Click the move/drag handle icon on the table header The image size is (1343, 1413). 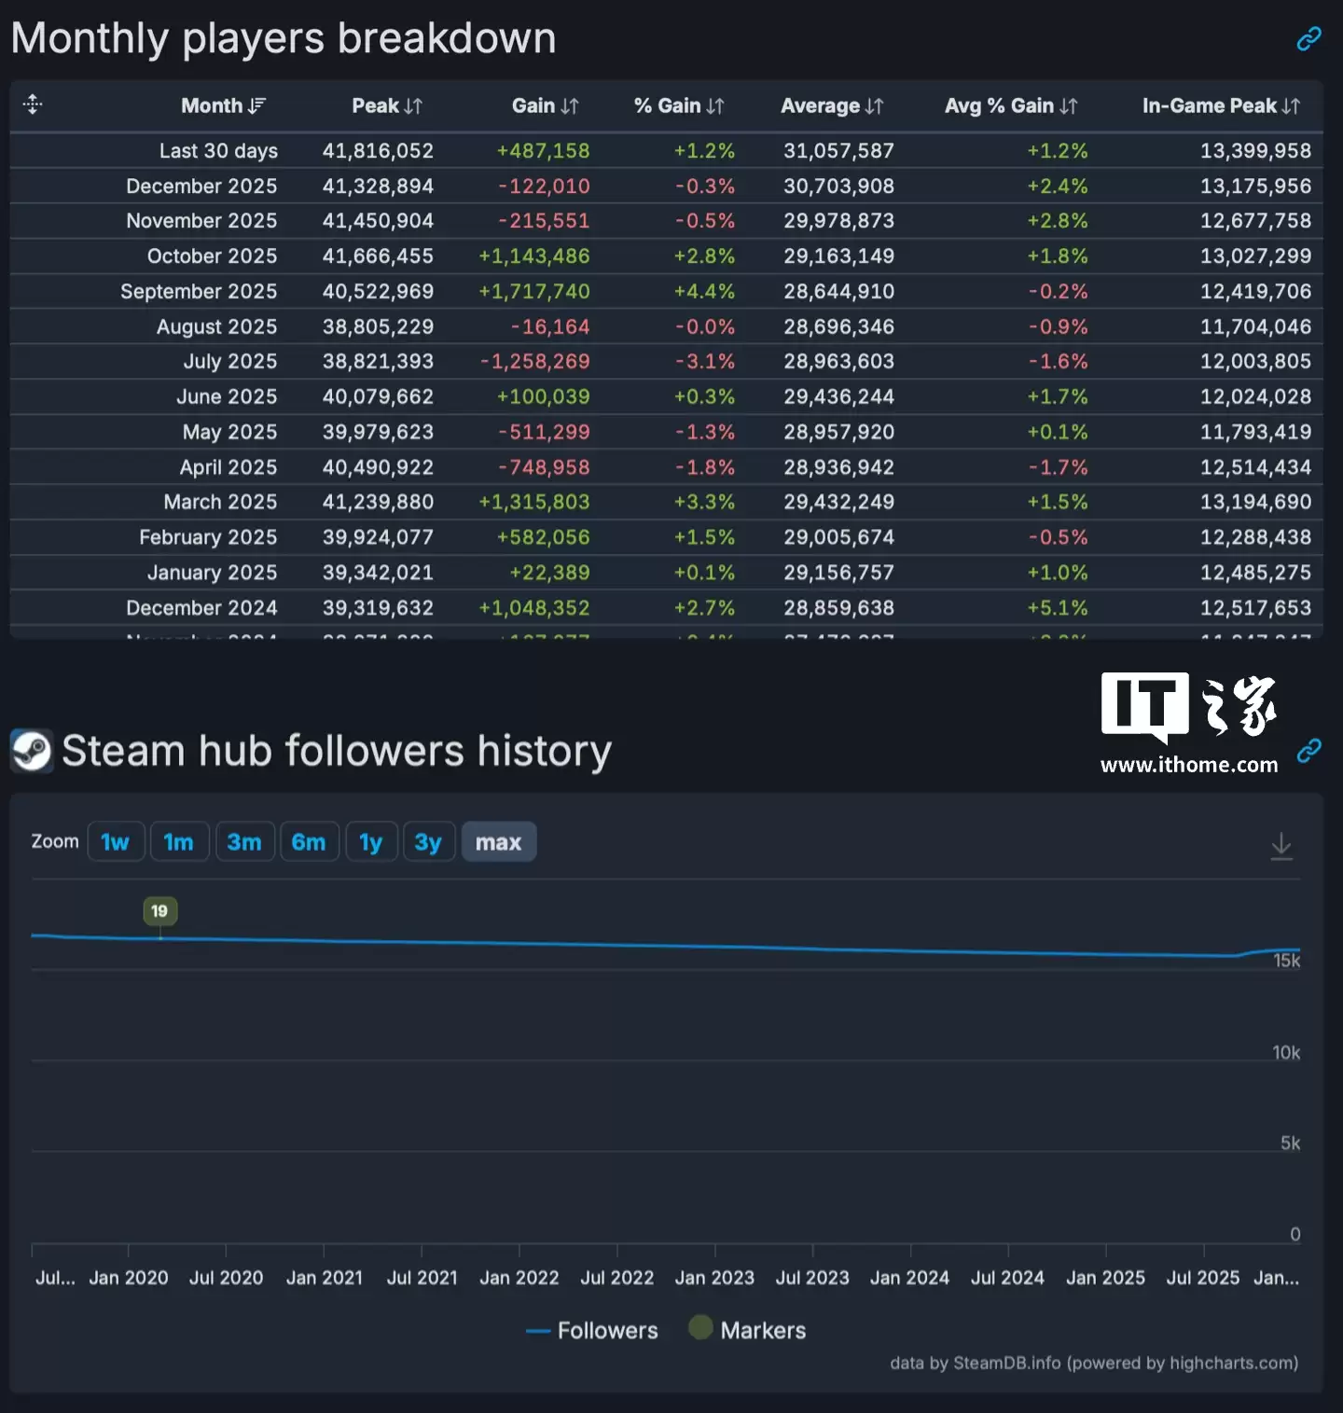(x=31, y=105)
